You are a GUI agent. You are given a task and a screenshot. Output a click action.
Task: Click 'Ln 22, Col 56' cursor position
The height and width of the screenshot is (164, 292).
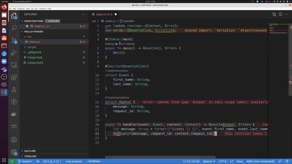click(x=191, y=161)
